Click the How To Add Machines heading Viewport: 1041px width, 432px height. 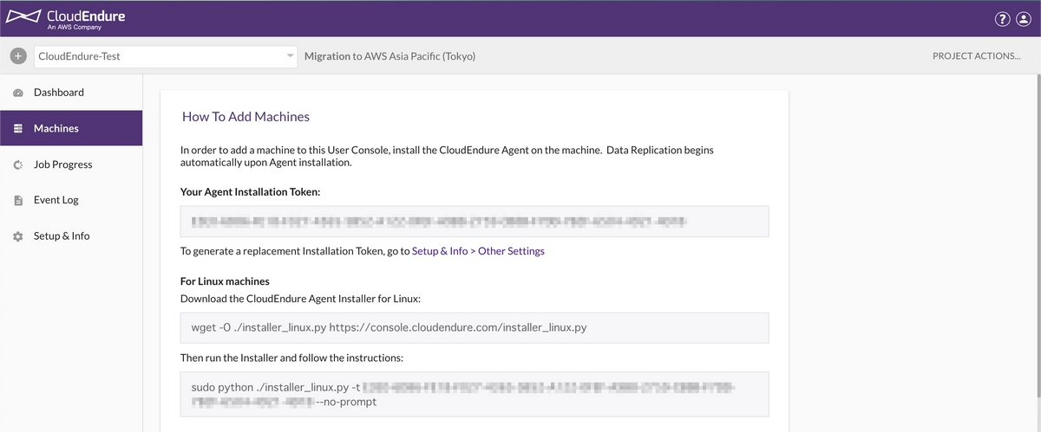click(246, 116)
